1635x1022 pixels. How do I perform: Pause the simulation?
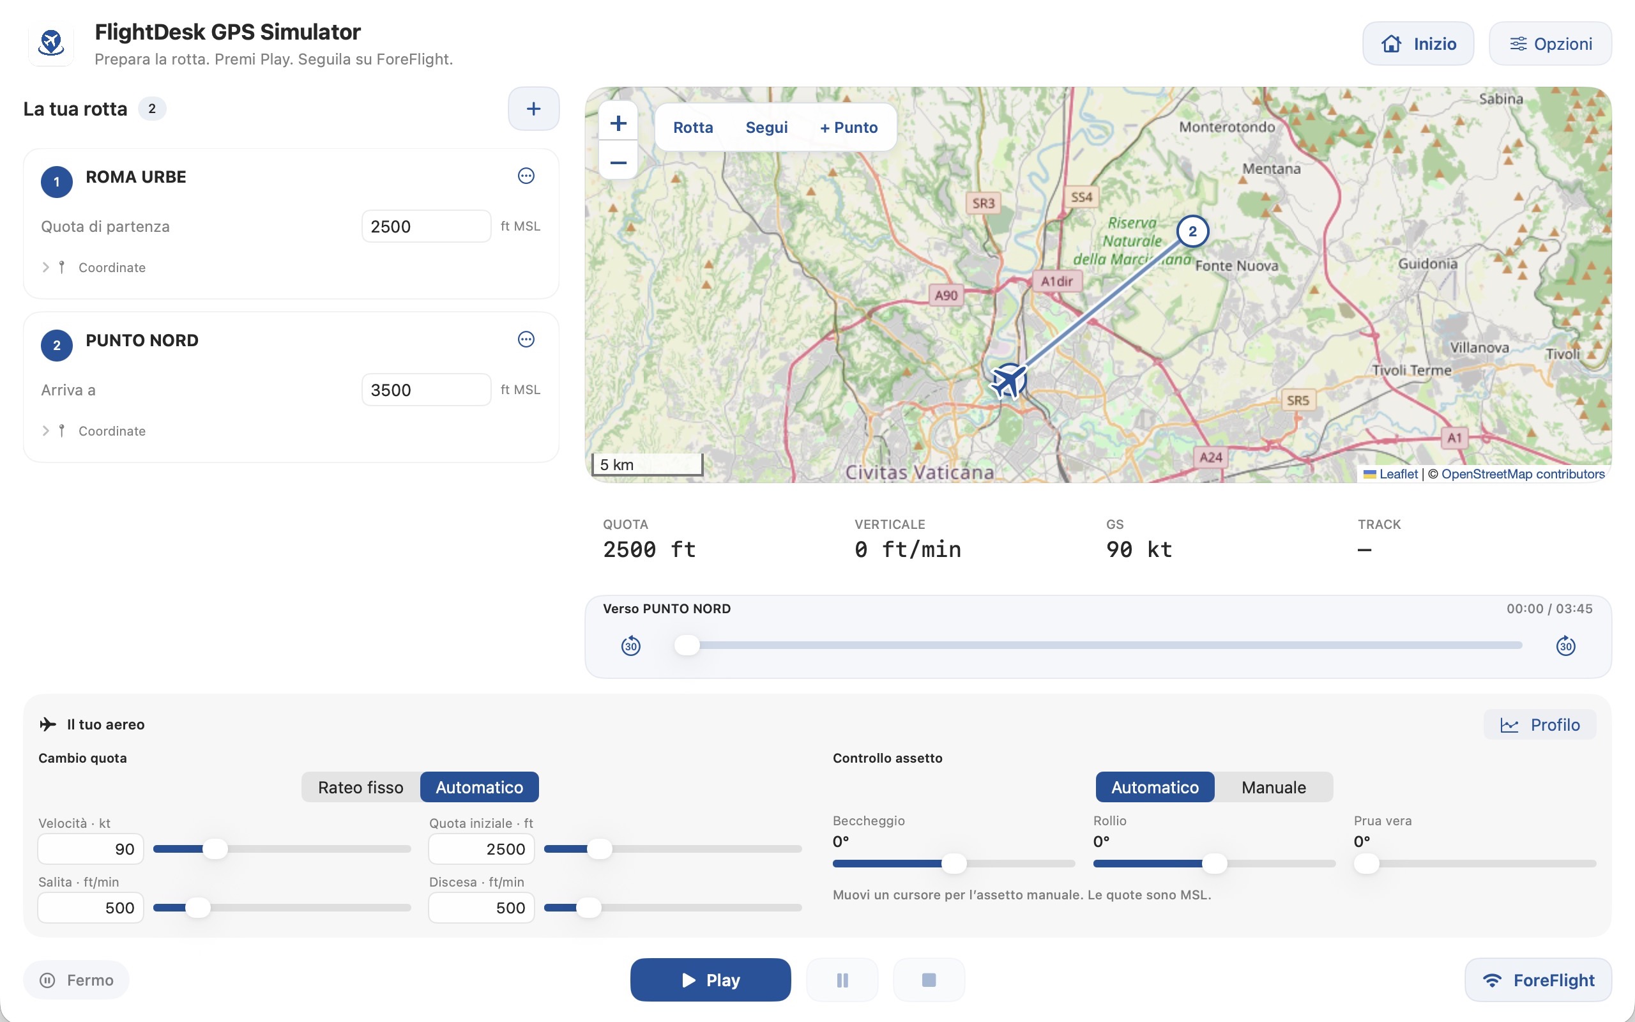[x=842, y=979]
